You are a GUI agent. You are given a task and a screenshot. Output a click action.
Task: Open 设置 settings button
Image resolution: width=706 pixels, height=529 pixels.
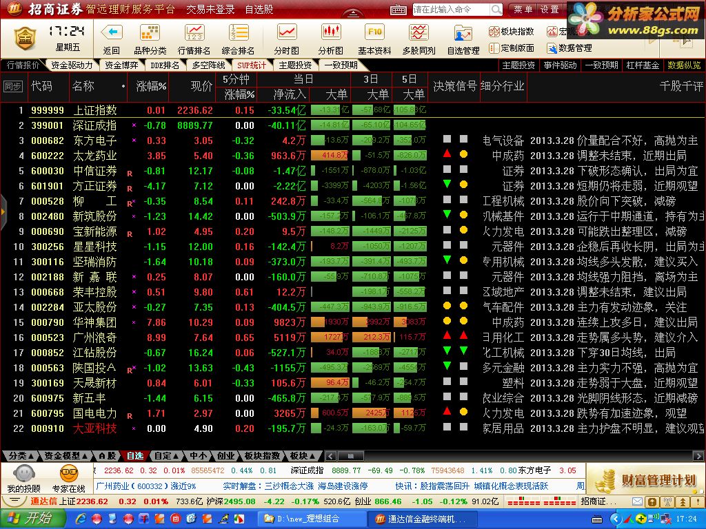tap(549, 9)
